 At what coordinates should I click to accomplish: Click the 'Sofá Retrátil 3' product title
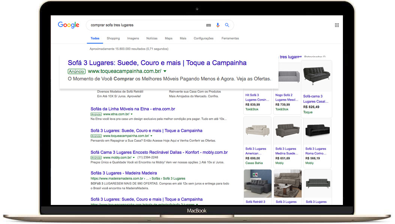[256, 202]
